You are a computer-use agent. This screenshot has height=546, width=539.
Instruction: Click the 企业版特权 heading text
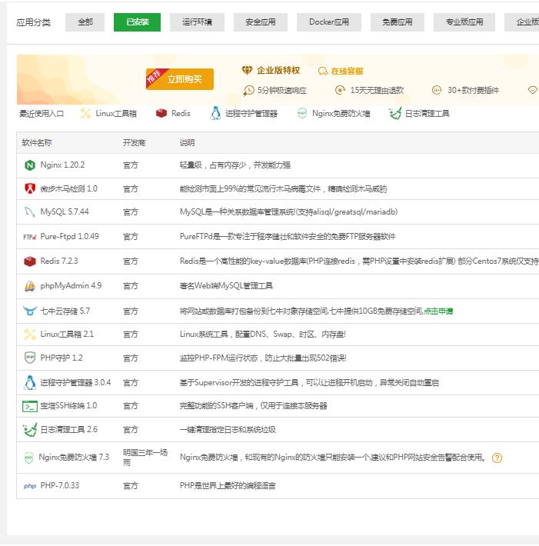coord(278,71)
